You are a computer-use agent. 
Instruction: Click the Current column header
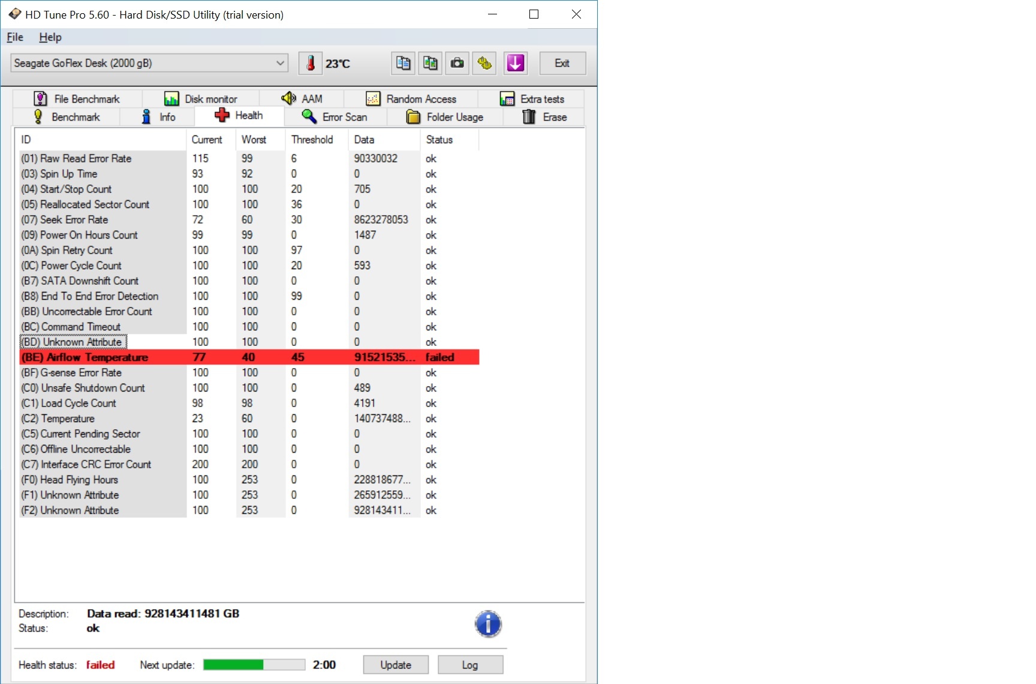click(x=212, y=140)
